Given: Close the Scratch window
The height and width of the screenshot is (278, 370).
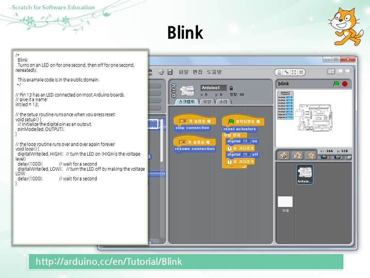Looking at the screenshot, I should (x=348, y=59).
